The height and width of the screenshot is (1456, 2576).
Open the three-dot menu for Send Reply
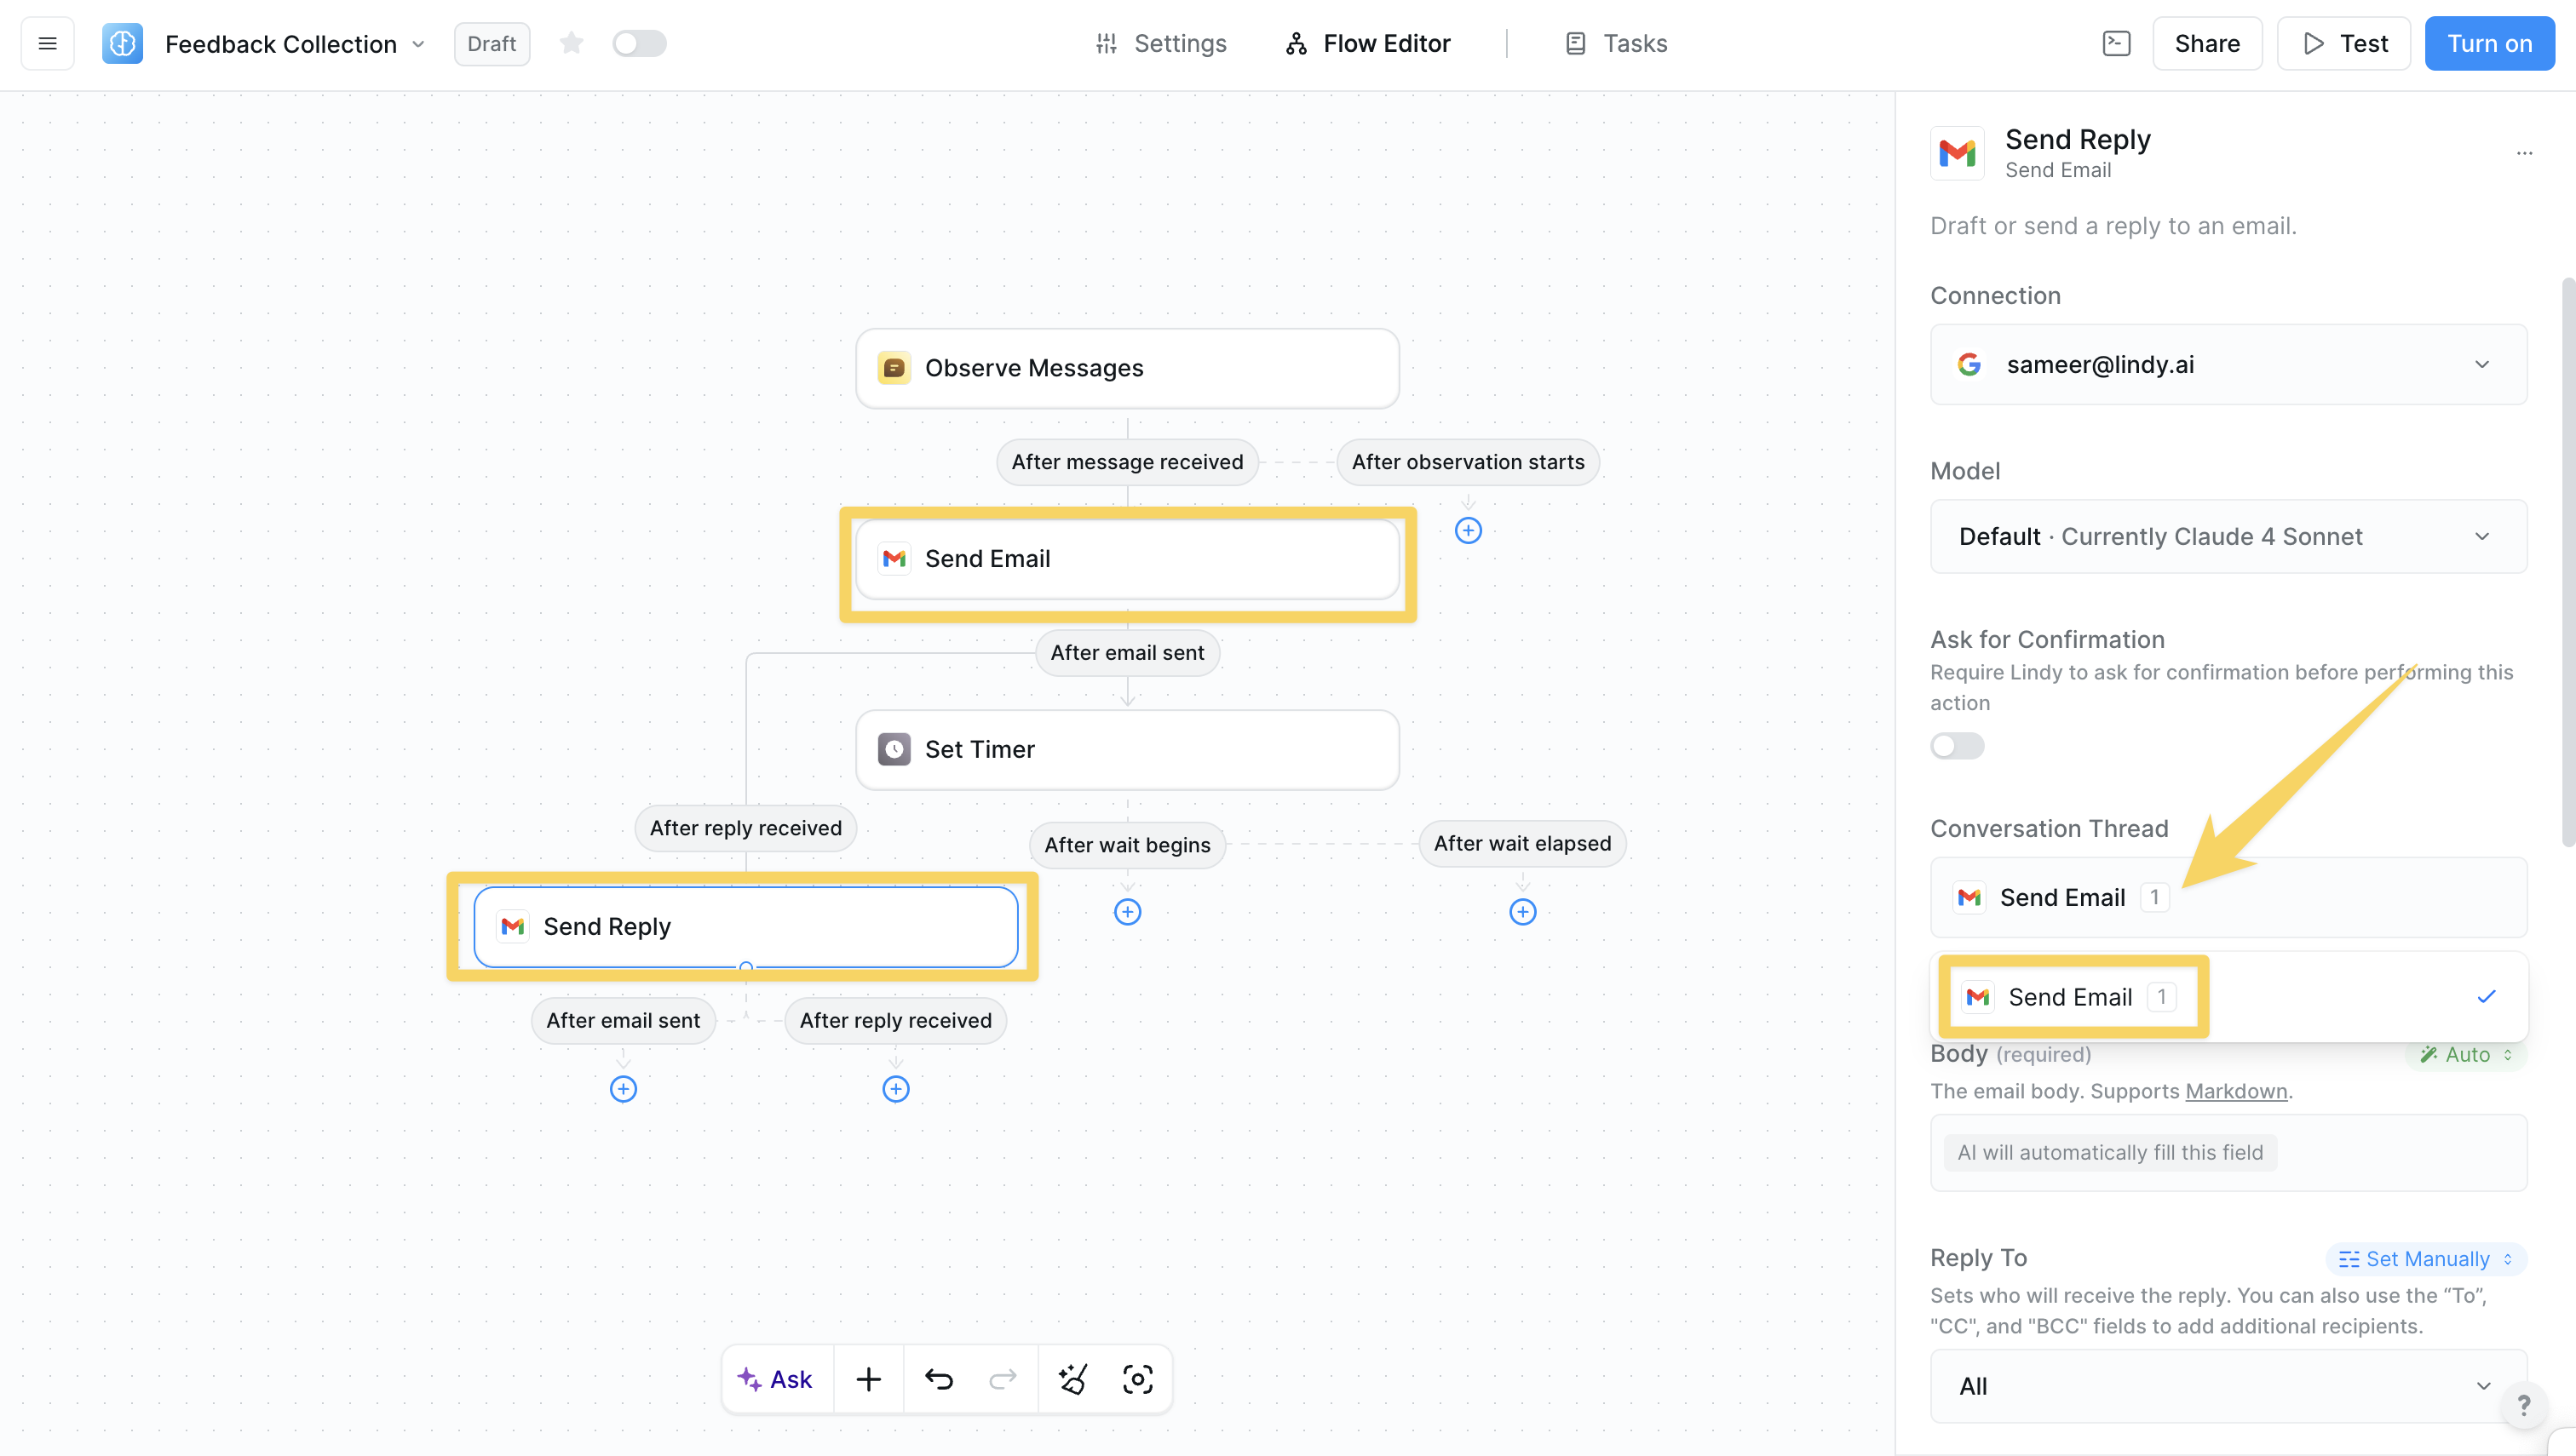tap(2524, 154)
